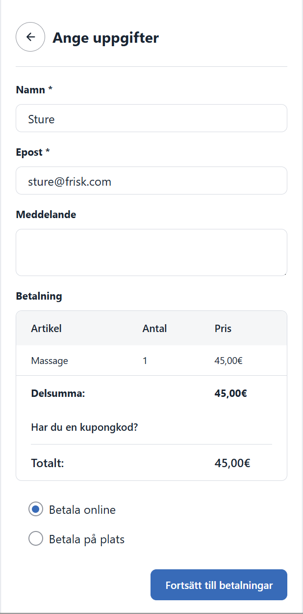
Task: Click the Antal column header
Action: point(154,329)
